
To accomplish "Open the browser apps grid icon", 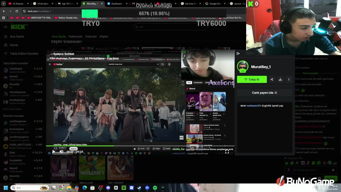I will (3, 18).
